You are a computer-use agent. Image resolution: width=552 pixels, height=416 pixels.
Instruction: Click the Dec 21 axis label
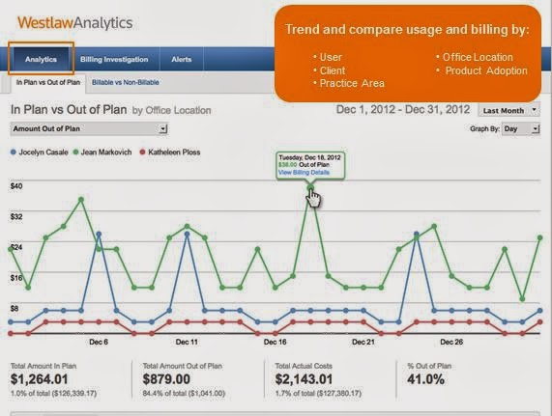(x=363, y=342)
